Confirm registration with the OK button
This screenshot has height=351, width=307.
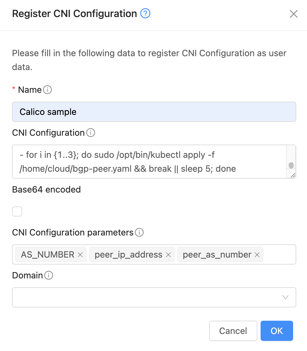tap(277, 331)
